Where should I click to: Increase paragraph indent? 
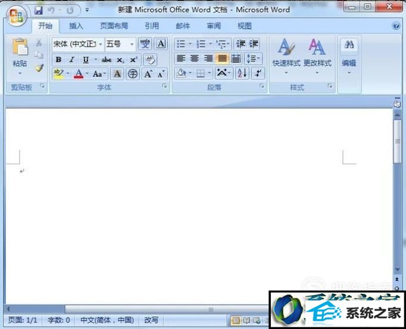point(254,44)
